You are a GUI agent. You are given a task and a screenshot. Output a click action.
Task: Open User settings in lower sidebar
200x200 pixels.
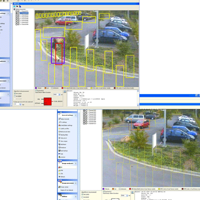coord(61,154)
